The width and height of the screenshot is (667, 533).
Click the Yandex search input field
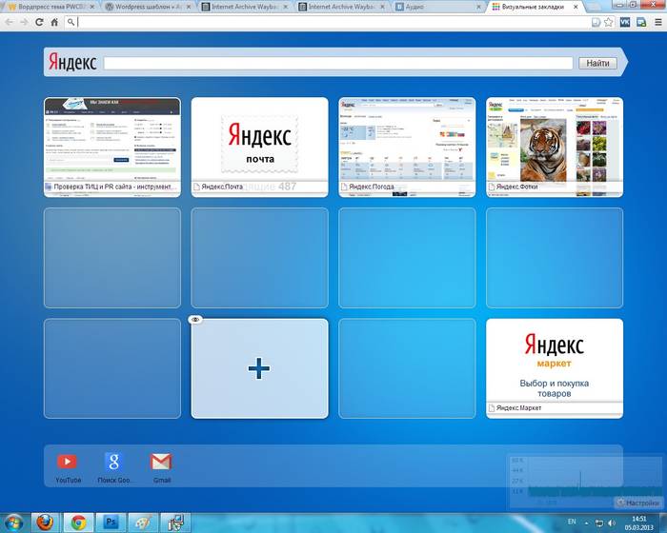pyautogui.click(x=338, y=63)
